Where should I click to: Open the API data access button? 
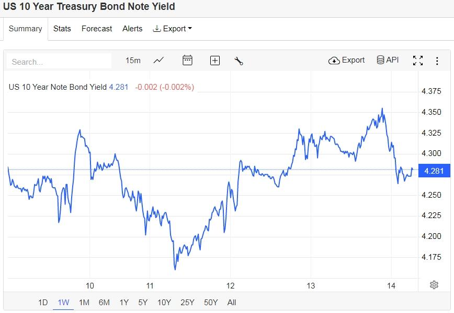pos(388,61)
